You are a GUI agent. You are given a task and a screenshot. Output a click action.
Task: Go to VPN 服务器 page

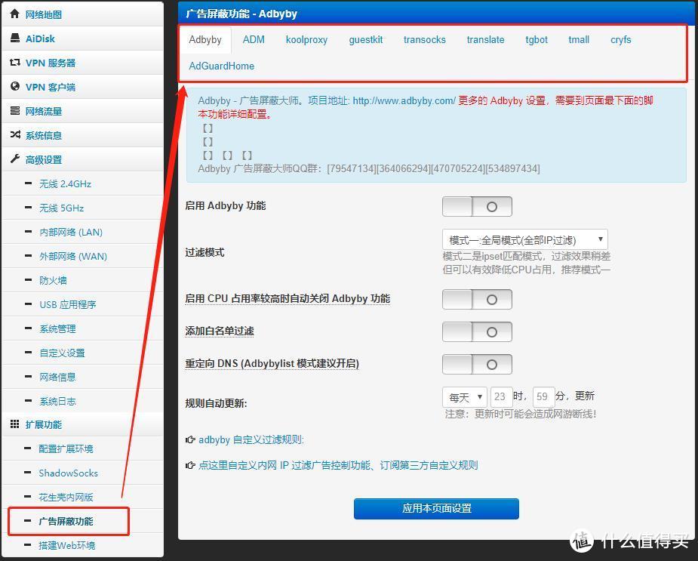pos(51,63)
